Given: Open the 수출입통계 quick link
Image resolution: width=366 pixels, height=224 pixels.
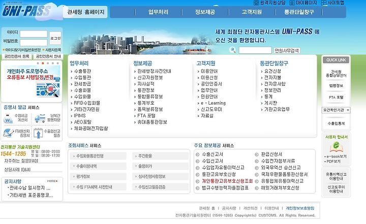Looking at the screenshot, I should (x=336, y=123).
